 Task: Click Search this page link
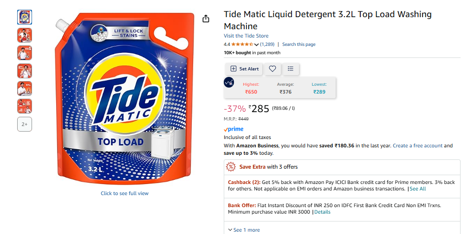(299, 44)
